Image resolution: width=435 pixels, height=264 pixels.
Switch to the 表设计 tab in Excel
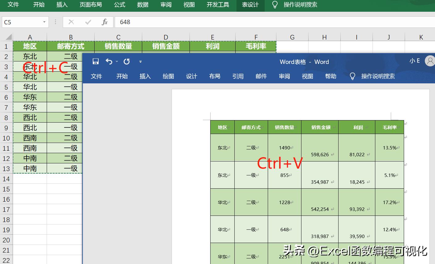click(x=250, y=5)
